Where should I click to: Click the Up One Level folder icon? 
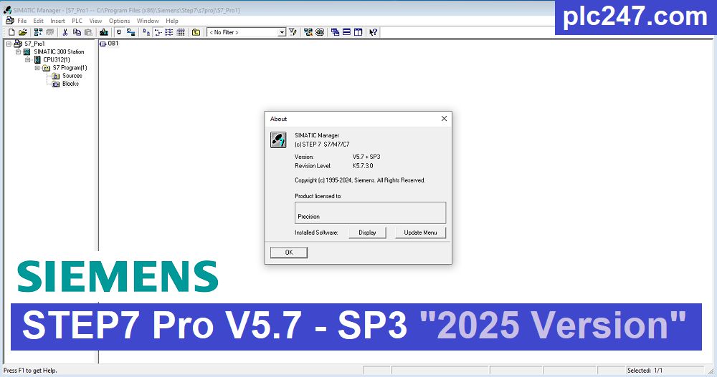click(x=196, y=32)
